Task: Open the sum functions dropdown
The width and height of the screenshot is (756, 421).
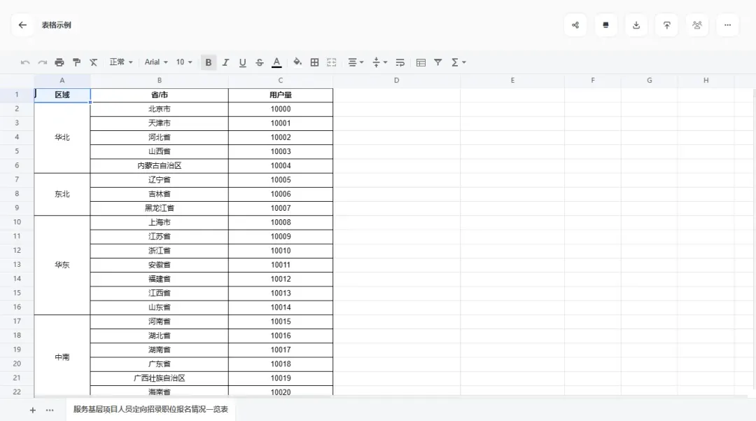Action: click(458, 62)
